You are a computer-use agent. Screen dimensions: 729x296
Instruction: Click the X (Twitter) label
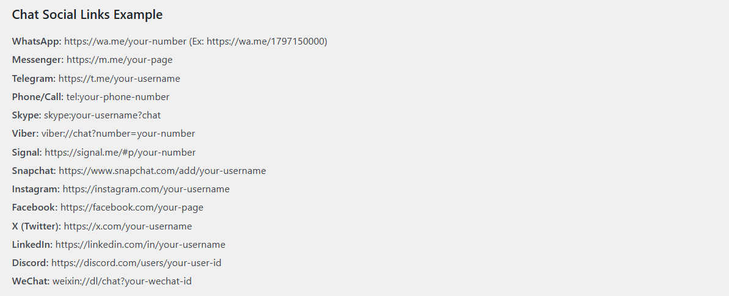pos(37,226)
